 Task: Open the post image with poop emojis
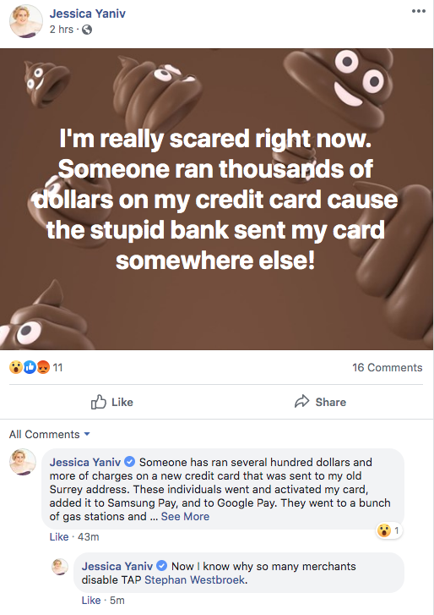click(x=216, y=199)
